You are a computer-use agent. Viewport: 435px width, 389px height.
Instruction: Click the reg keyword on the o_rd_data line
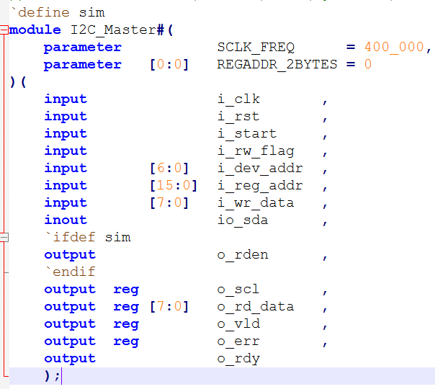coord(126,308)
